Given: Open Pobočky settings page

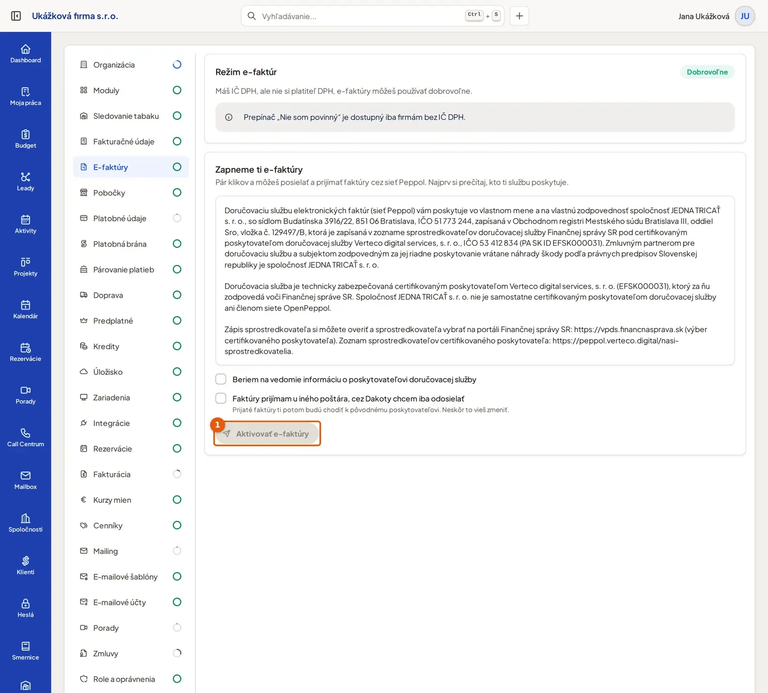Looking at the screenshot, I should pyautogui.click(x=131, y=192).
